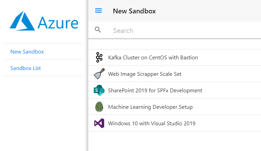Open the hamburger navigation menu
This screenshot has height=151, width=261.
[99, 11]
